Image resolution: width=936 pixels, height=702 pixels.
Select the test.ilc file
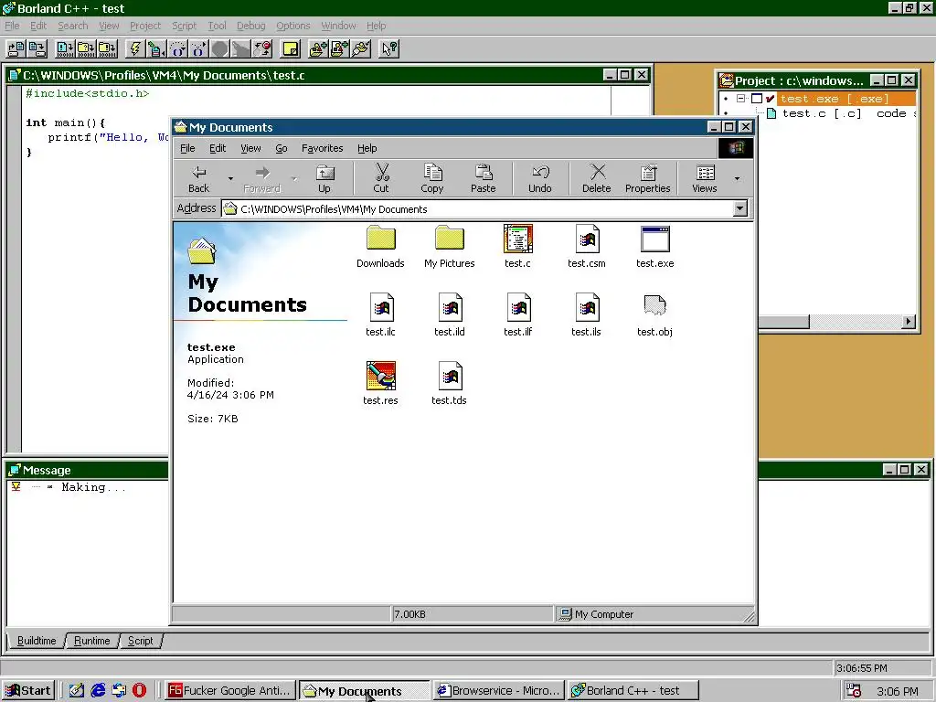click(380, 315)
